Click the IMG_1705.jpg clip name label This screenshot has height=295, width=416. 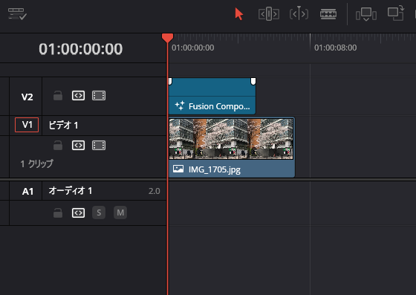[x=215, y=169]
